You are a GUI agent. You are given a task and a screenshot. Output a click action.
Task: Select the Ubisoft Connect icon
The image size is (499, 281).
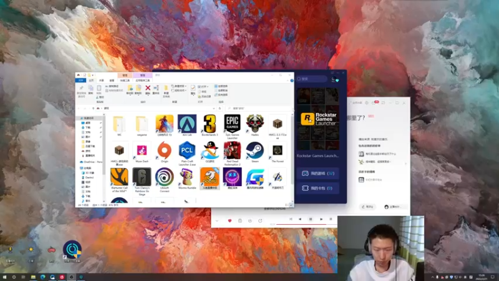(x=165, y=177)
